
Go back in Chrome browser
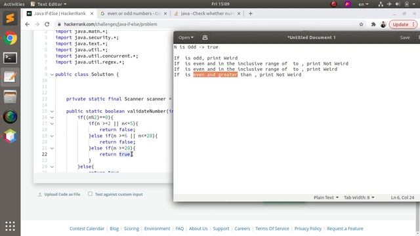tap(28, 24)
